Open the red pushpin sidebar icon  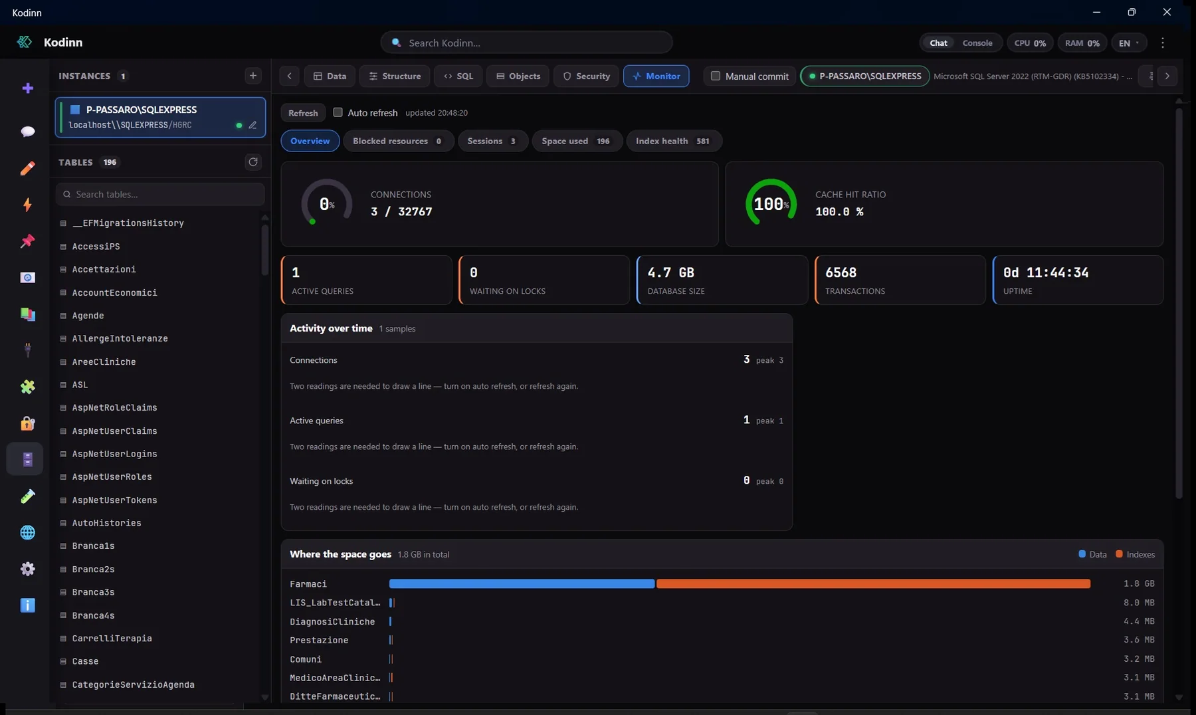(27, 241)
